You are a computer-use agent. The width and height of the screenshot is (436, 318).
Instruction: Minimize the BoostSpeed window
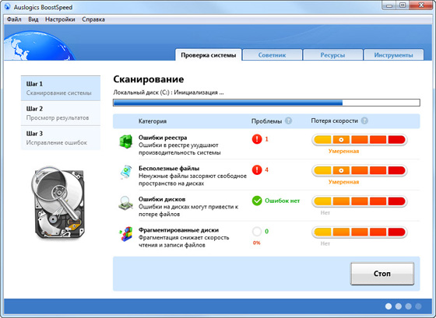[x=389, y=5]
